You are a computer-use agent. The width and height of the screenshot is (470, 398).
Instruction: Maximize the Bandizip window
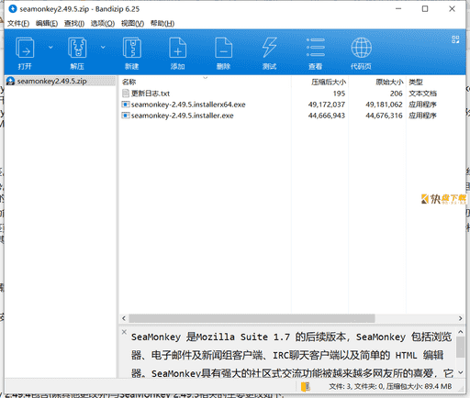coord(425,9)
